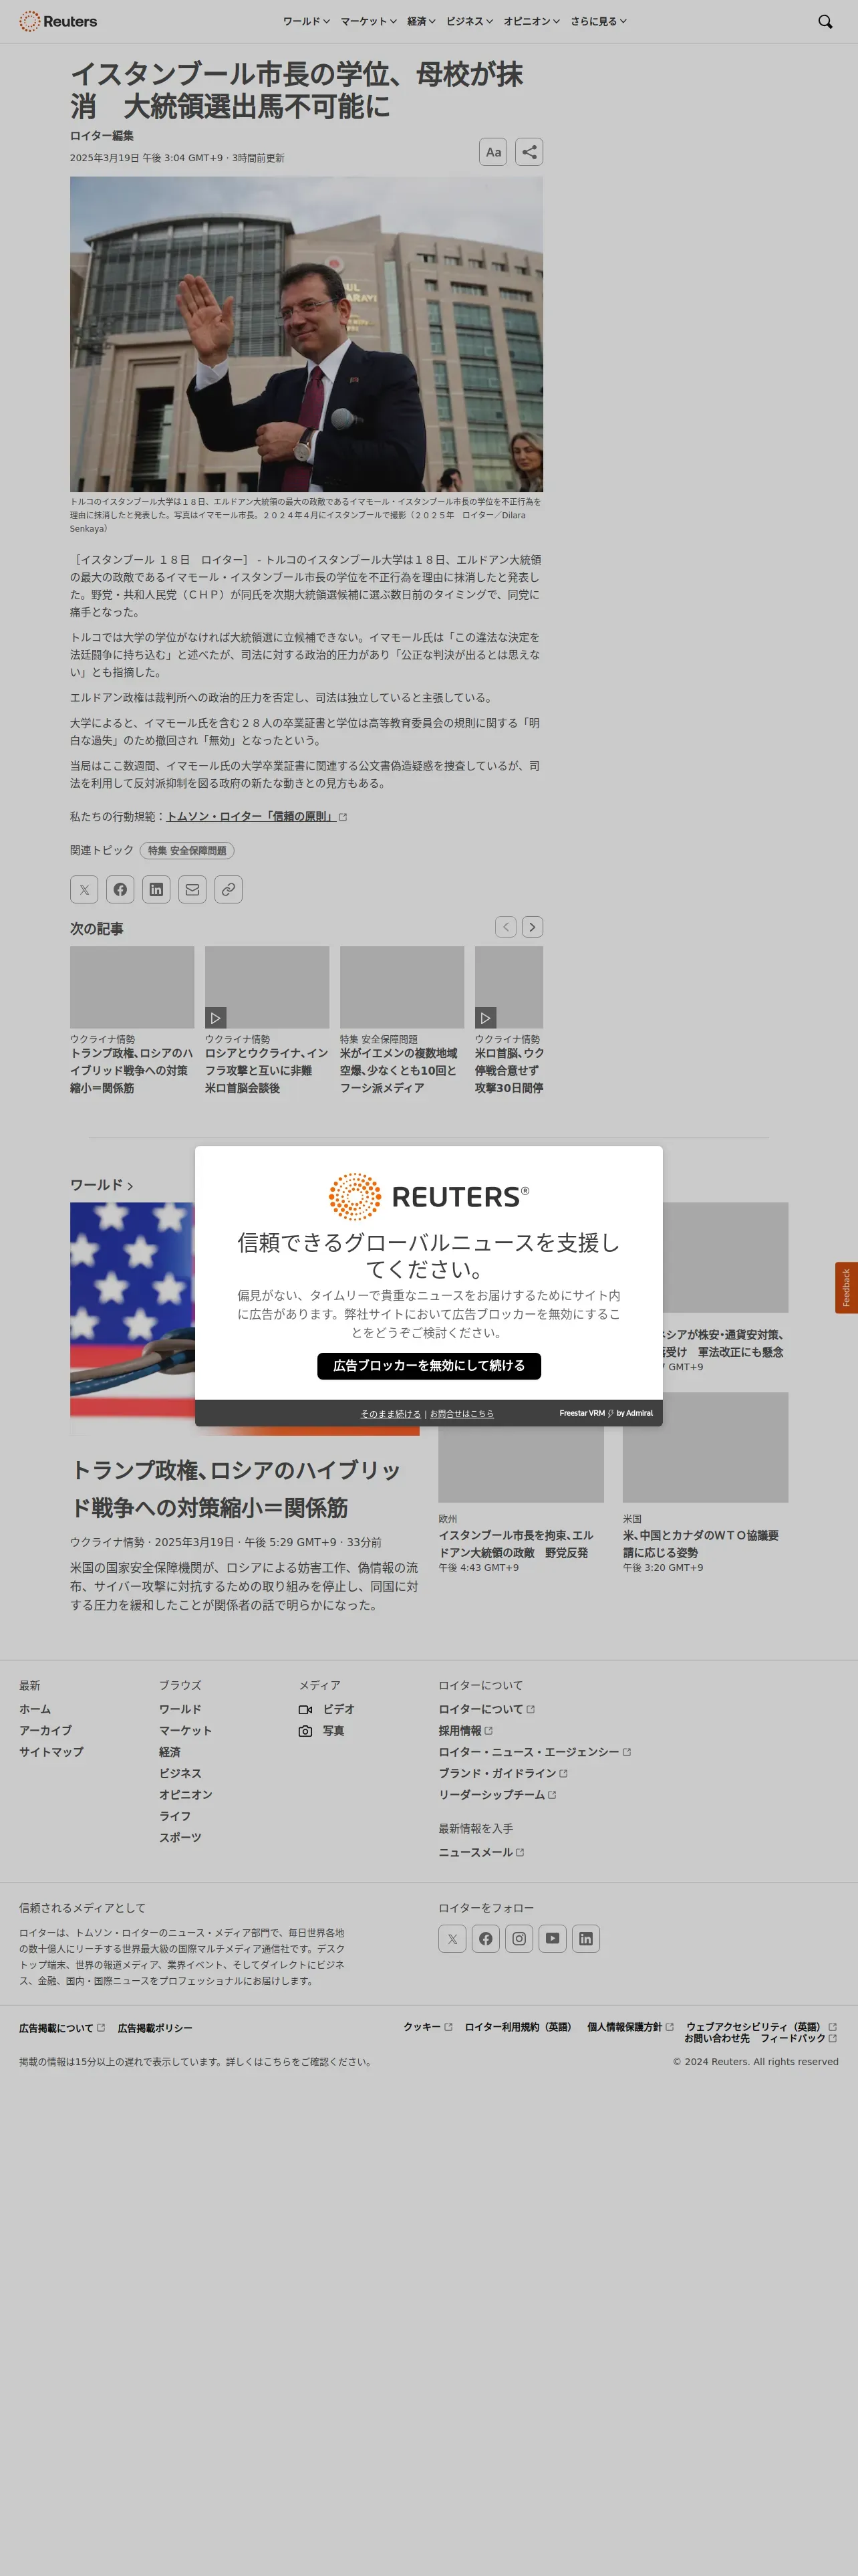Open ニュースメール footer link

[481, 1852]
